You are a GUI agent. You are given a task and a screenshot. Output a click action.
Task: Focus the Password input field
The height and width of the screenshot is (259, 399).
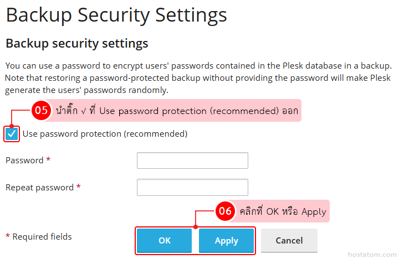pyautogui.click(x=192, y=160)
